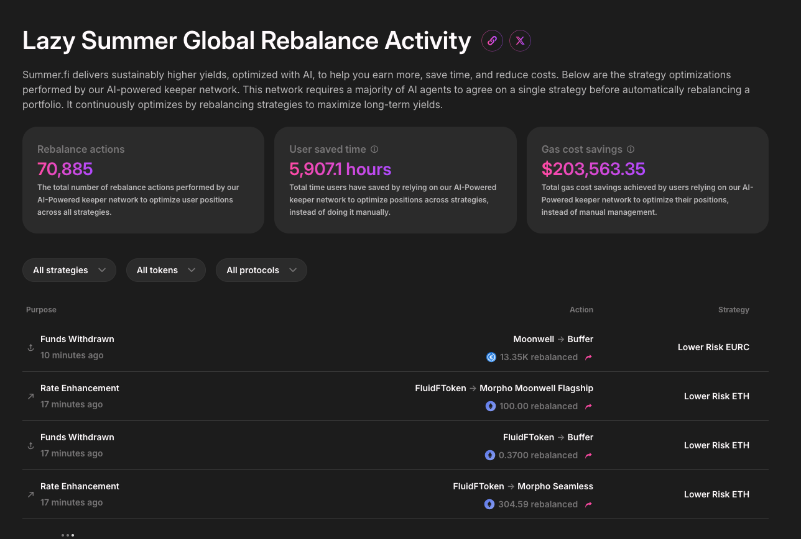
Task: Click the X share icon beside title
Action: point(520,41)
